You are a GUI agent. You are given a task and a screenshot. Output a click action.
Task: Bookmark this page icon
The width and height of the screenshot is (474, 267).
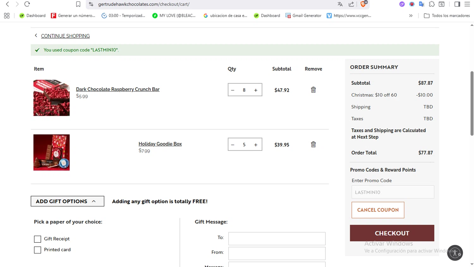[78, 4]
